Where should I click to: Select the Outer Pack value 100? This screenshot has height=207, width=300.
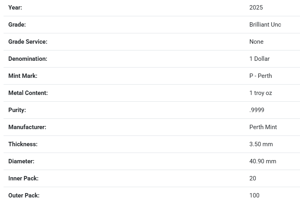pos(254,195)
